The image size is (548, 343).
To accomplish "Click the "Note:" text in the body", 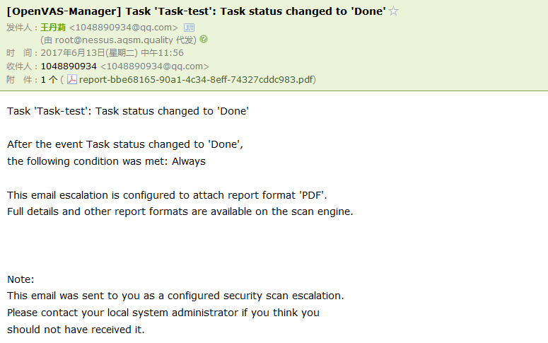I will point(21,279).
